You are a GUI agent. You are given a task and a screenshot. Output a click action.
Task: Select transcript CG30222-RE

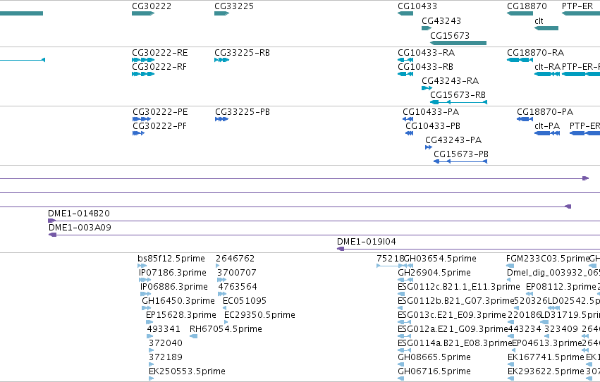[143, 60]
